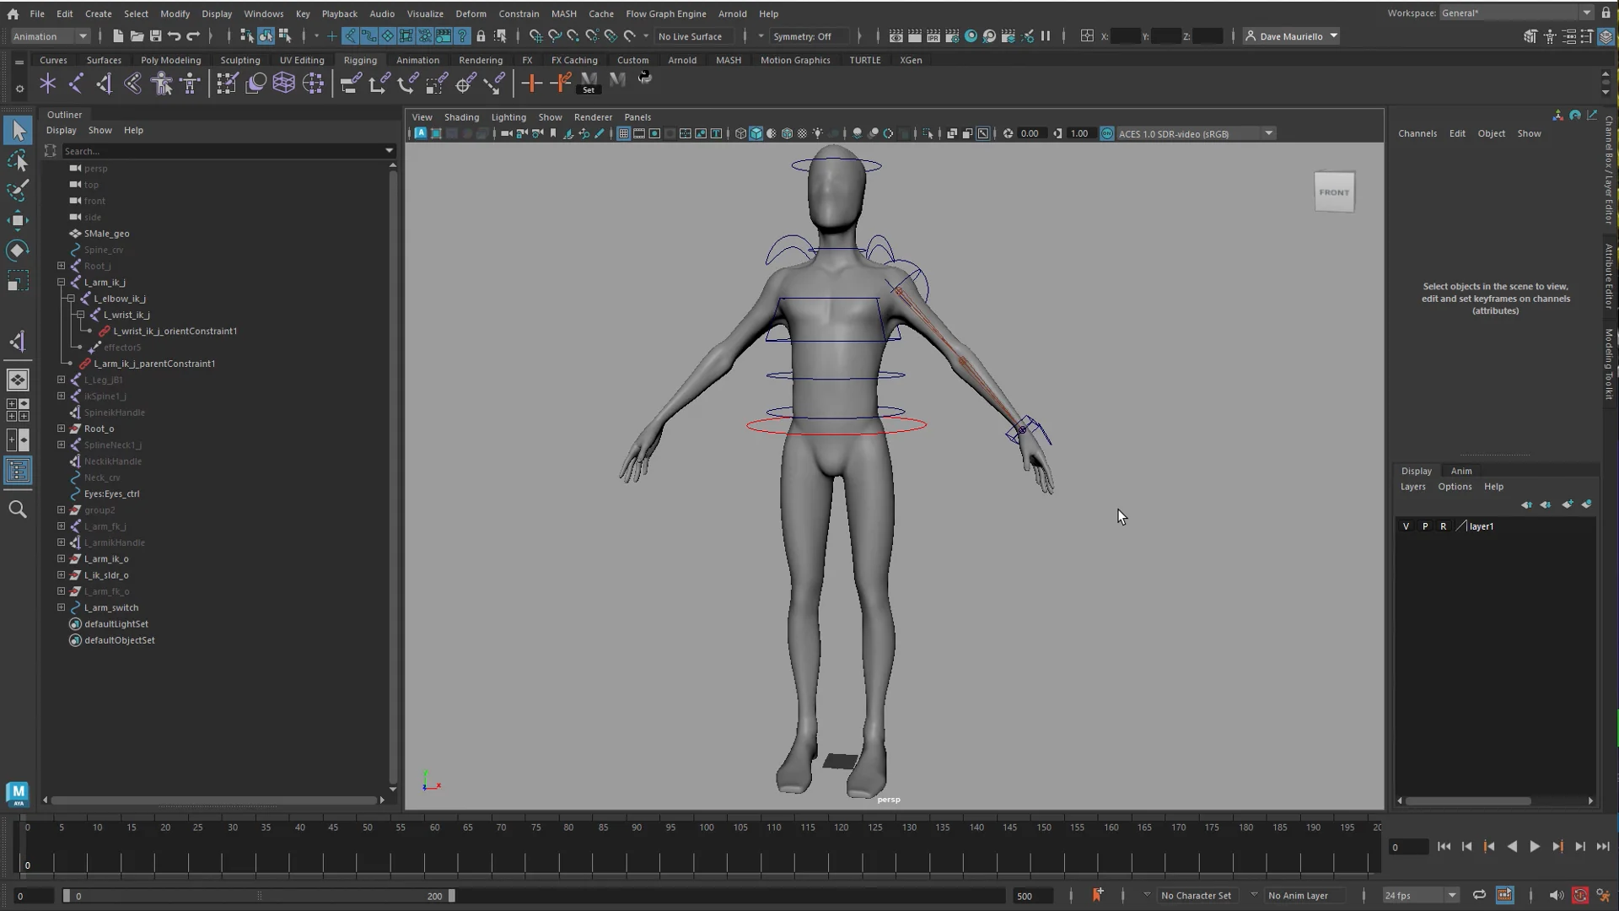This screenshot has width=1619, height=911.
Task: Collapse the L_arm_ik_j hierarchy in the Outliner
Action: (x=62, y=282)
